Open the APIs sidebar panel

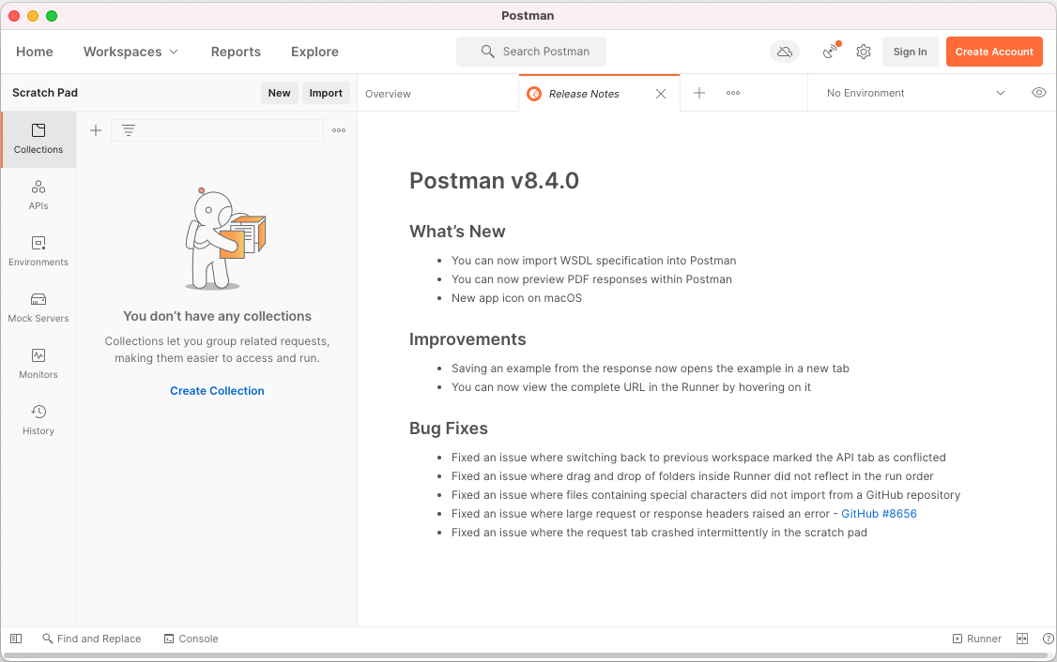tap(38, 195)
